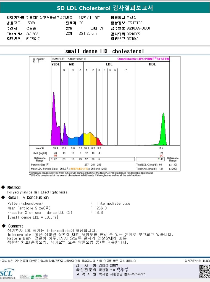Click the particle size value '277'
The height and width of the screenshot is (282, 210).
pos(86,164)
